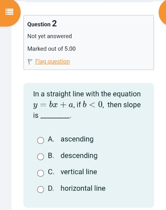
Task: Click the 'Question 2' heading
Action: [42, 24]
